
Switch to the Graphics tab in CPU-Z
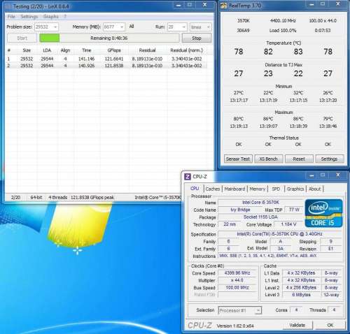coord(295,189)
